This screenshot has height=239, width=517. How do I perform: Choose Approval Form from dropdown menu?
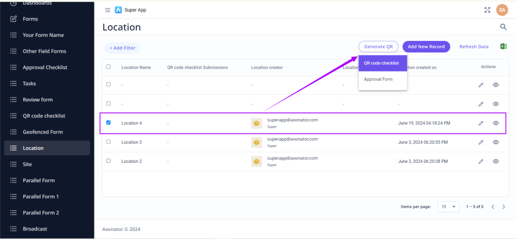point(378,79)
